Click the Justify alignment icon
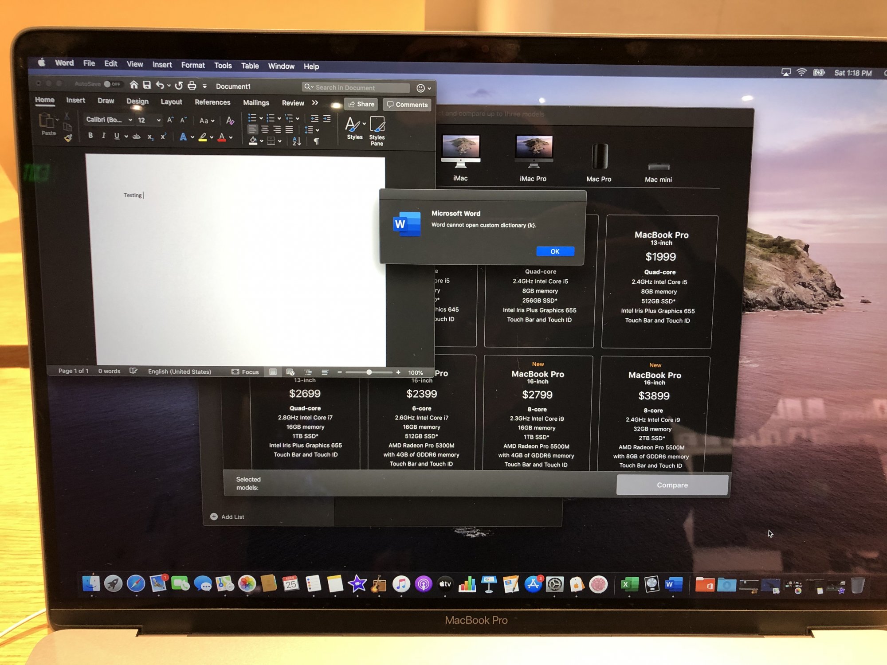887x665 pixels. coord(289,129)
